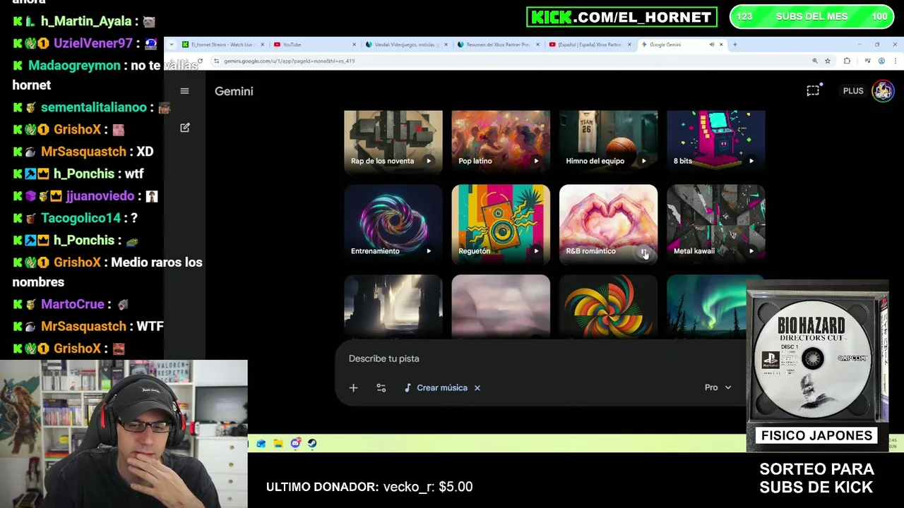Click the username jjuanoviedo in chat

point(100,196)
